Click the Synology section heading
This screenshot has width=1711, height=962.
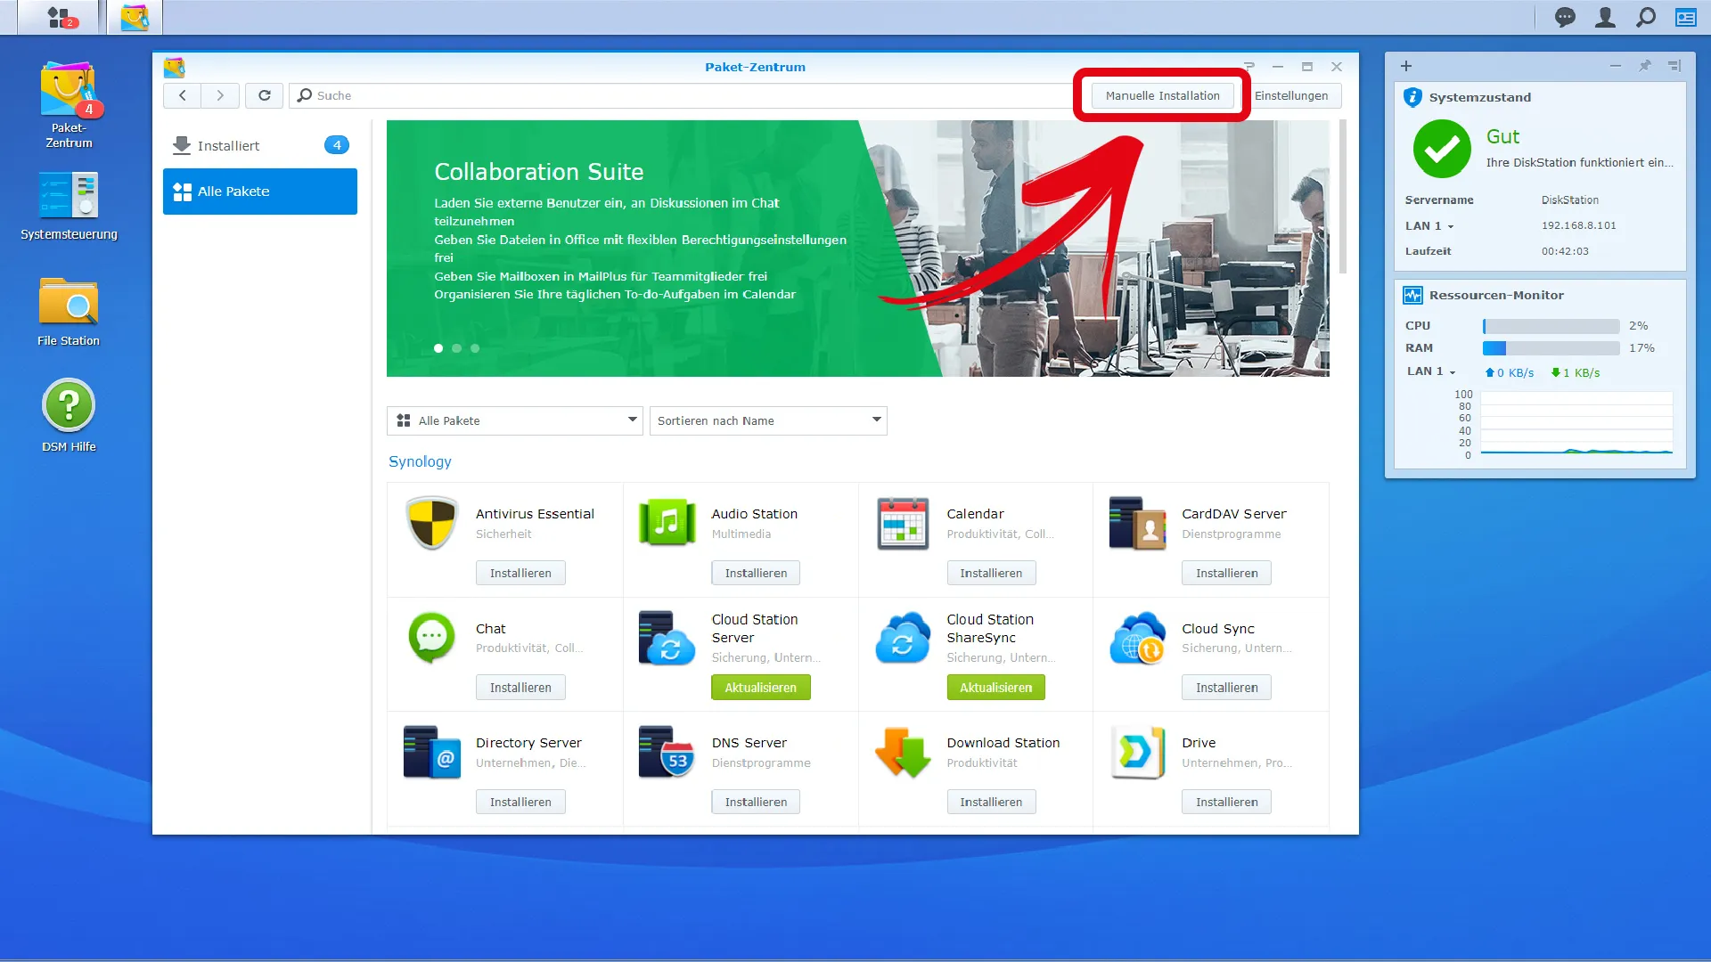[x=420, y=461]
